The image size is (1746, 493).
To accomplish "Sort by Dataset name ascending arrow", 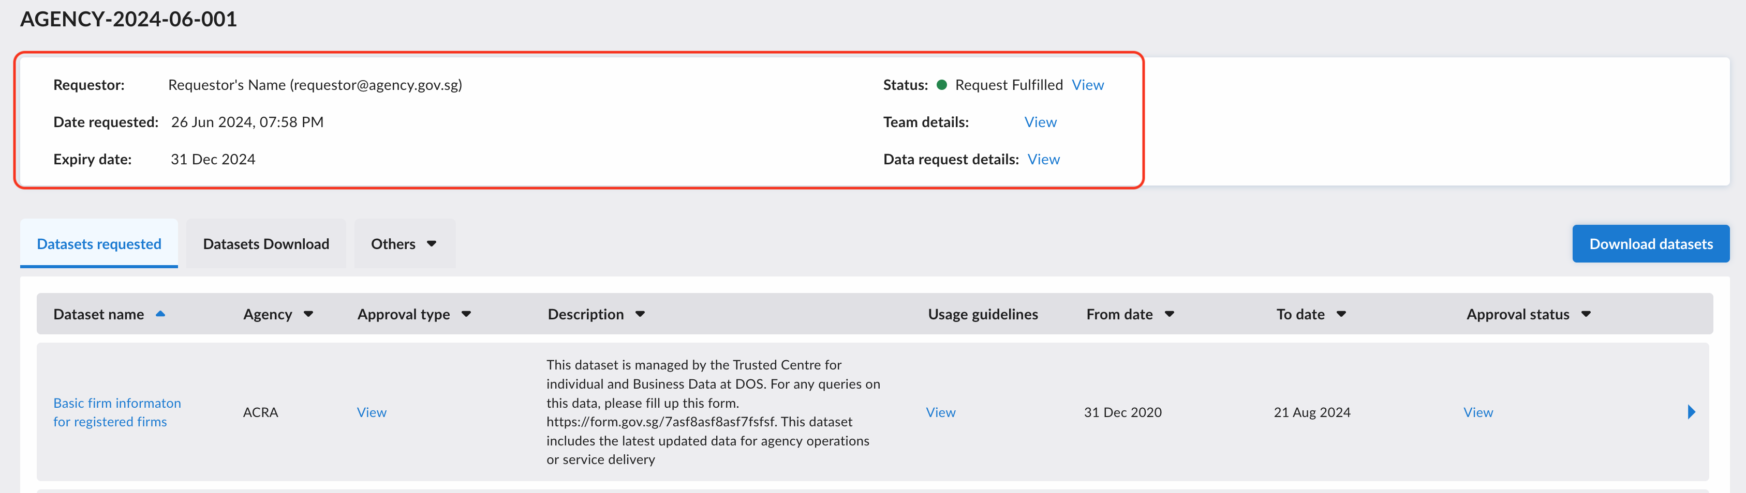I will (x=160, y=314).
